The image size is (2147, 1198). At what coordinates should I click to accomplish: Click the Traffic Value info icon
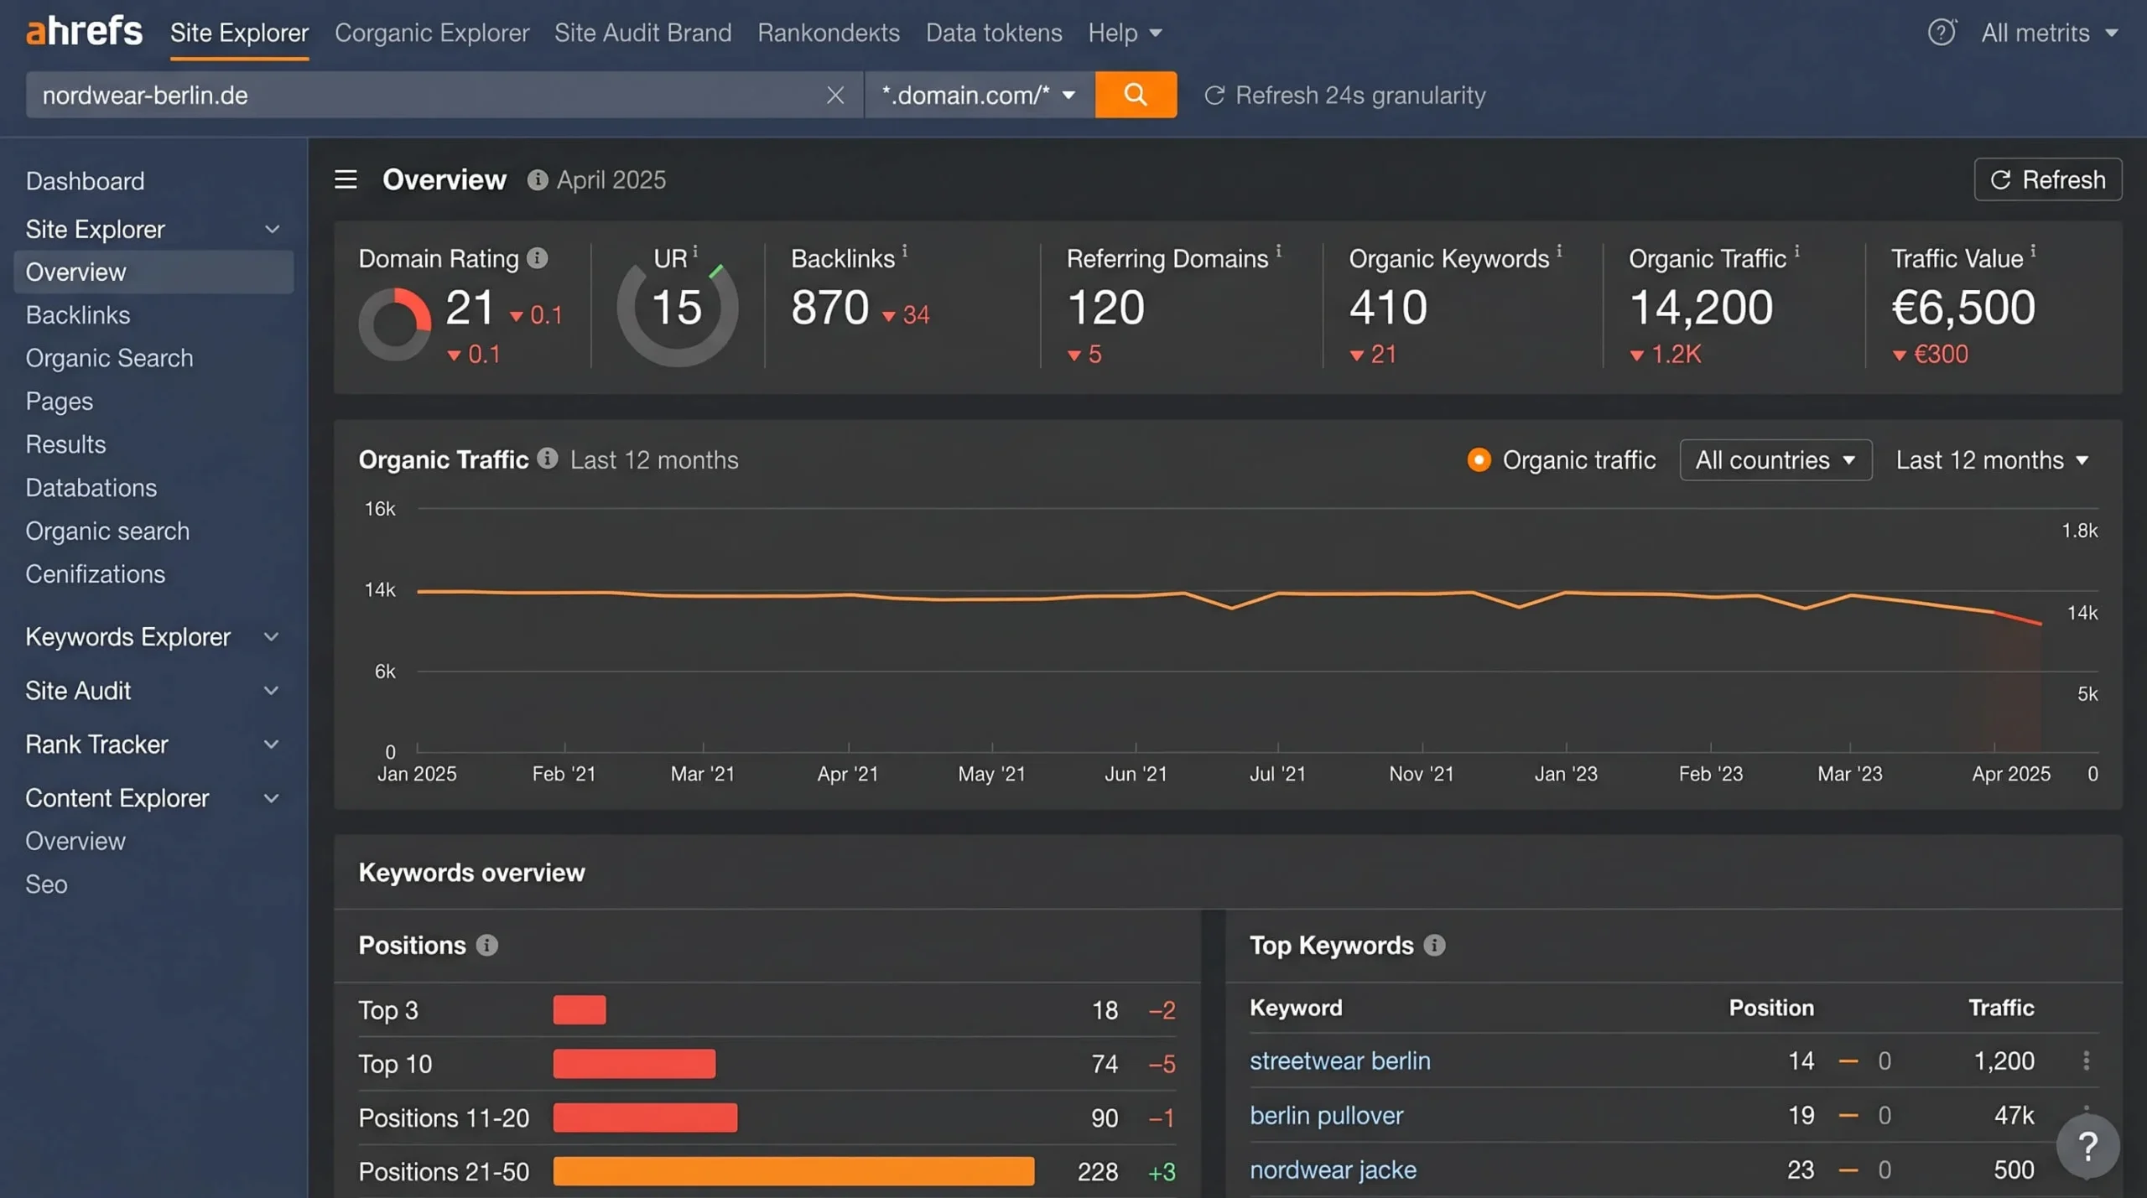click(2033, 251)
